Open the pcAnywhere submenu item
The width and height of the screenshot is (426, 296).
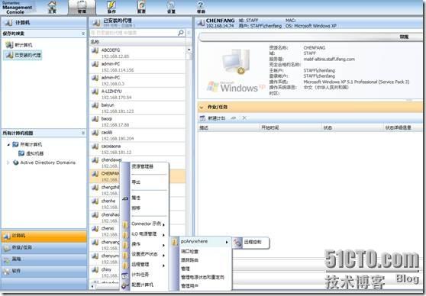point(201,241)
